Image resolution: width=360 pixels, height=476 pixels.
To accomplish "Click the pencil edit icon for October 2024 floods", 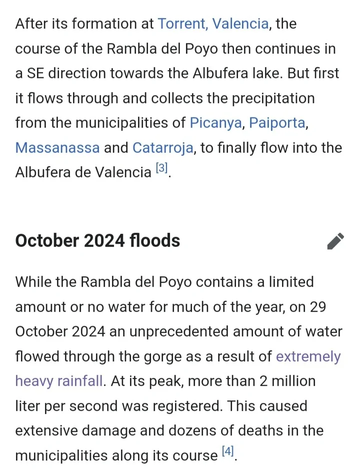I will coord(335,241).
